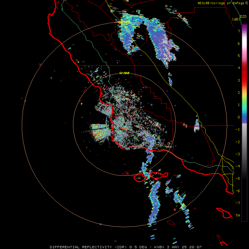Click the -1 value on the scale

coord(238,129)
